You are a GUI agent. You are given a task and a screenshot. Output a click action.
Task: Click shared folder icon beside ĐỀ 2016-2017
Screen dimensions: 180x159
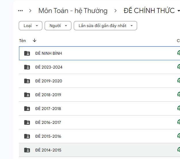point(27,122)
